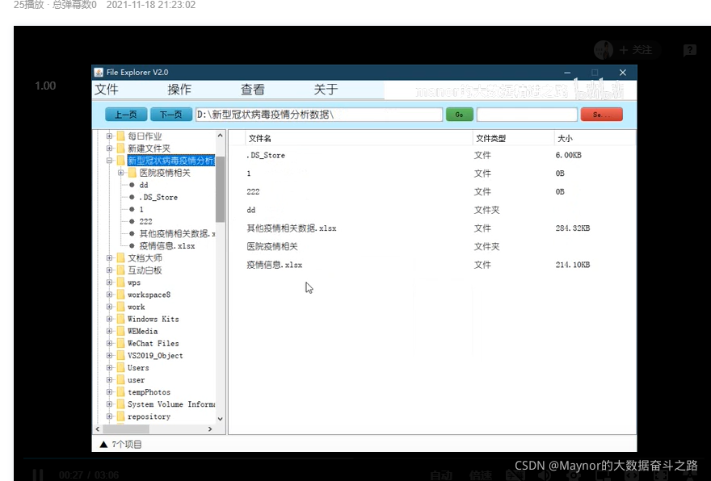The height and width of the screenshot is (481, 711).
Task: Select 疫情信息.xlsx in file list
Action: pyautogui.click(x=431, y=265)
